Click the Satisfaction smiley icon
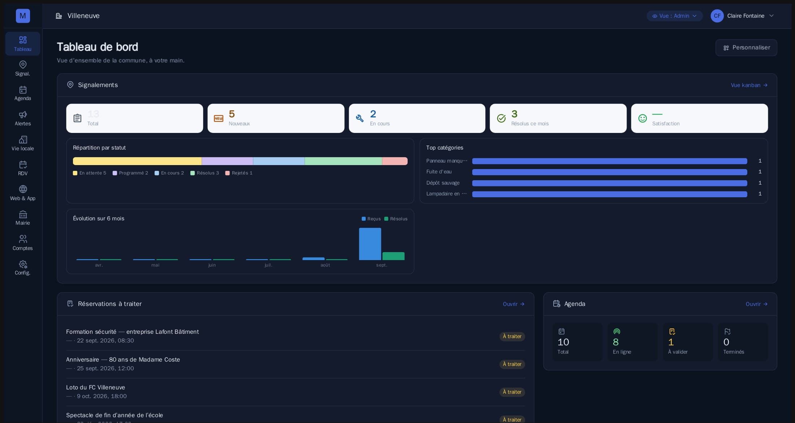Viewport: 795px width, 423px height. click(x=643, y=118)
